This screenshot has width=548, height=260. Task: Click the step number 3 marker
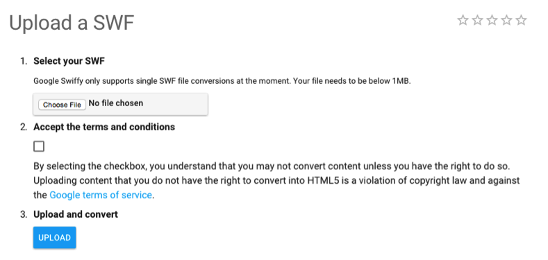(24, 214)
